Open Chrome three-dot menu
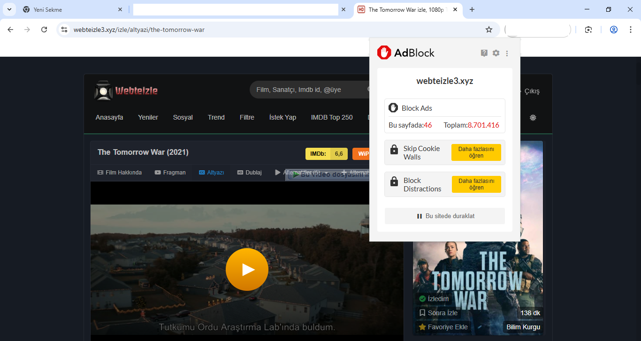Screen dimensions: 641x341 631,30
